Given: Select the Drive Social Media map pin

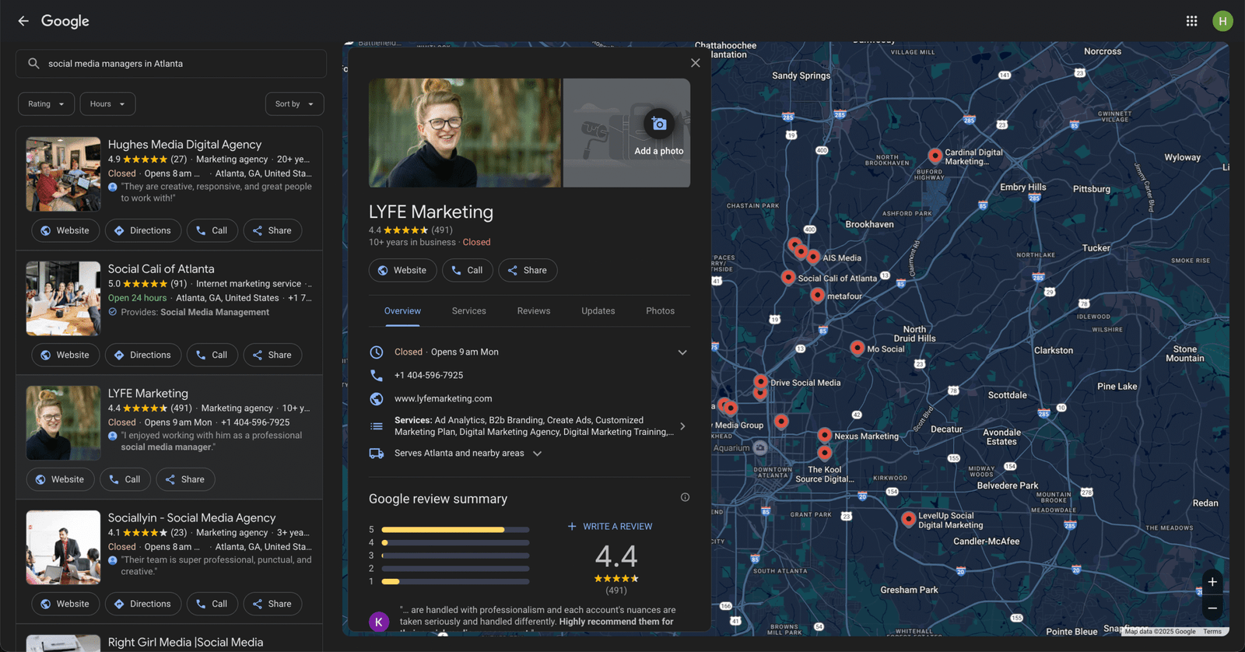Looking at the screenshot, I should point(760,381).
